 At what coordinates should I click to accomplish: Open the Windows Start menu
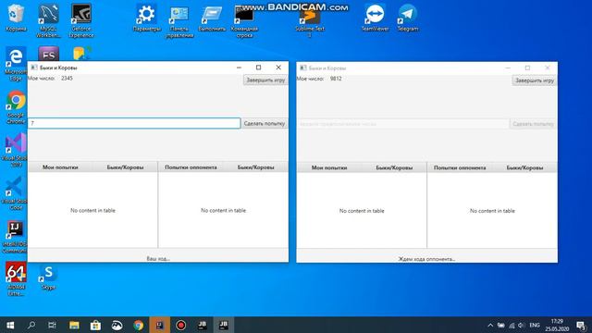pyautogui.click(x=10, y=325)
